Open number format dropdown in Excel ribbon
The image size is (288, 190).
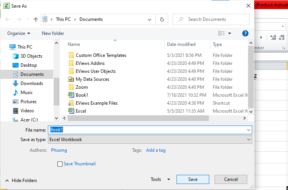coord(283,27)
